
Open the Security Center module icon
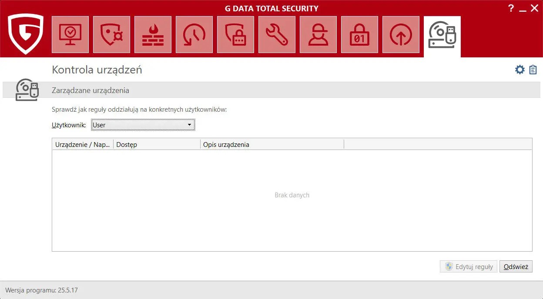70,34
